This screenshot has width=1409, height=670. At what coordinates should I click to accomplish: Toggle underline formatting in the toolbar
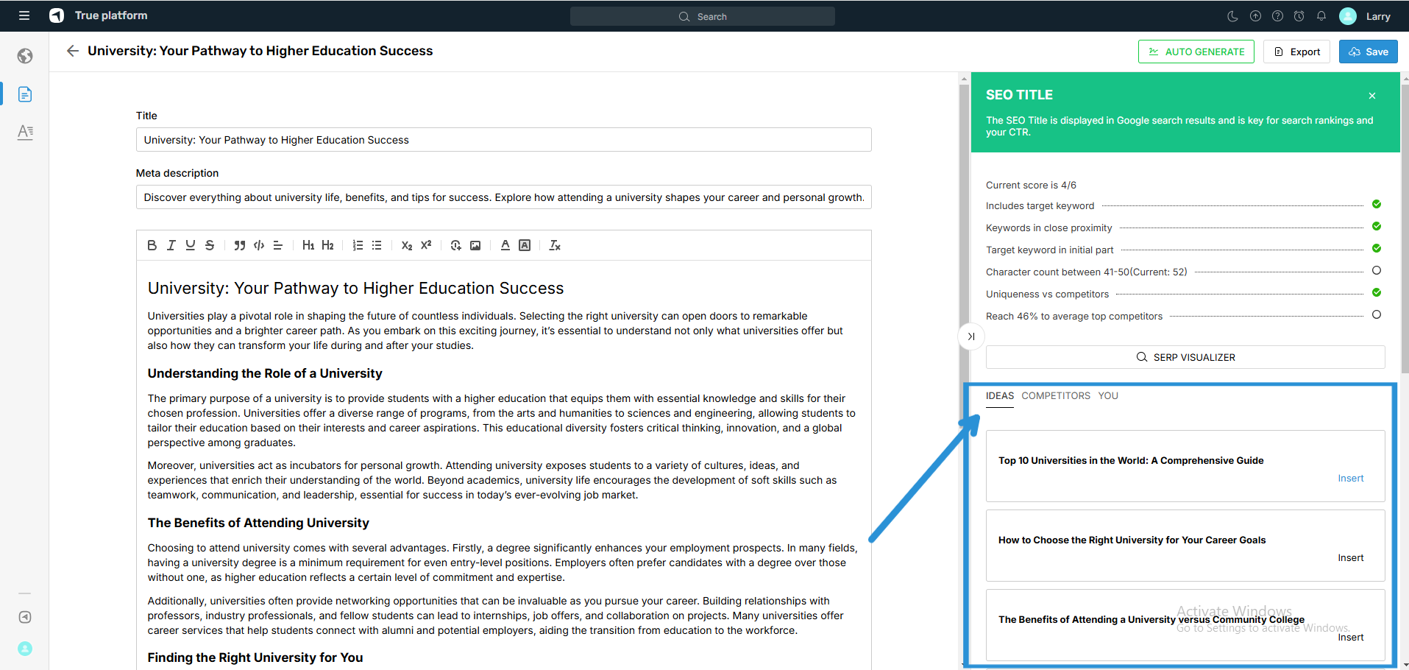pyautogui.click(x=191, y=245)
